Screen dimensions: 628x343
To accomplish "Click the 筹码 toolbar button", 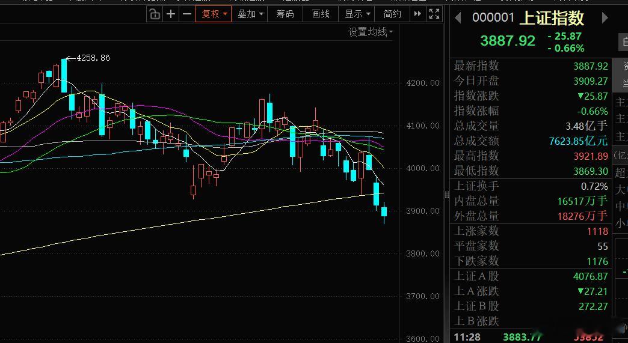I will [x=285, y=14].
